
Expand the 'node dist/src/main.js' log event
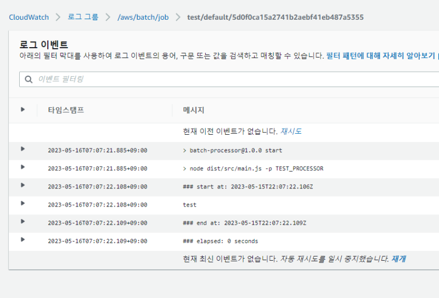coord(22,167)
